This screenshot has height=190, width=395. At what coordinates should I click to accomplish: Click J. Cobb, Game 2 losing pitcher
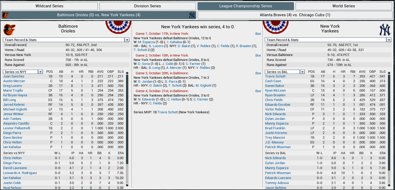click(168, 64)
